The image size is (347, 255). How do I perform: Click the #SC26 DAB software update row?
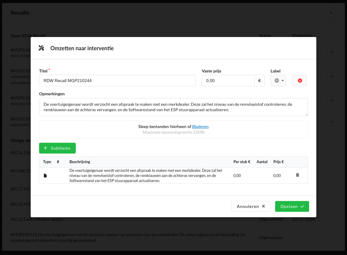[173, 219]
